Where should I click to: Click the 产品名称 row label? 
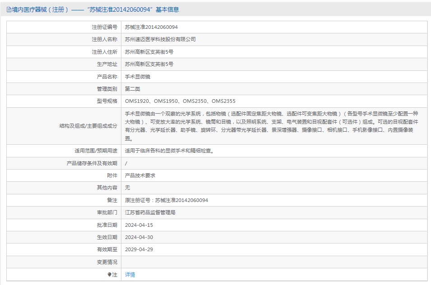point(107,77)
